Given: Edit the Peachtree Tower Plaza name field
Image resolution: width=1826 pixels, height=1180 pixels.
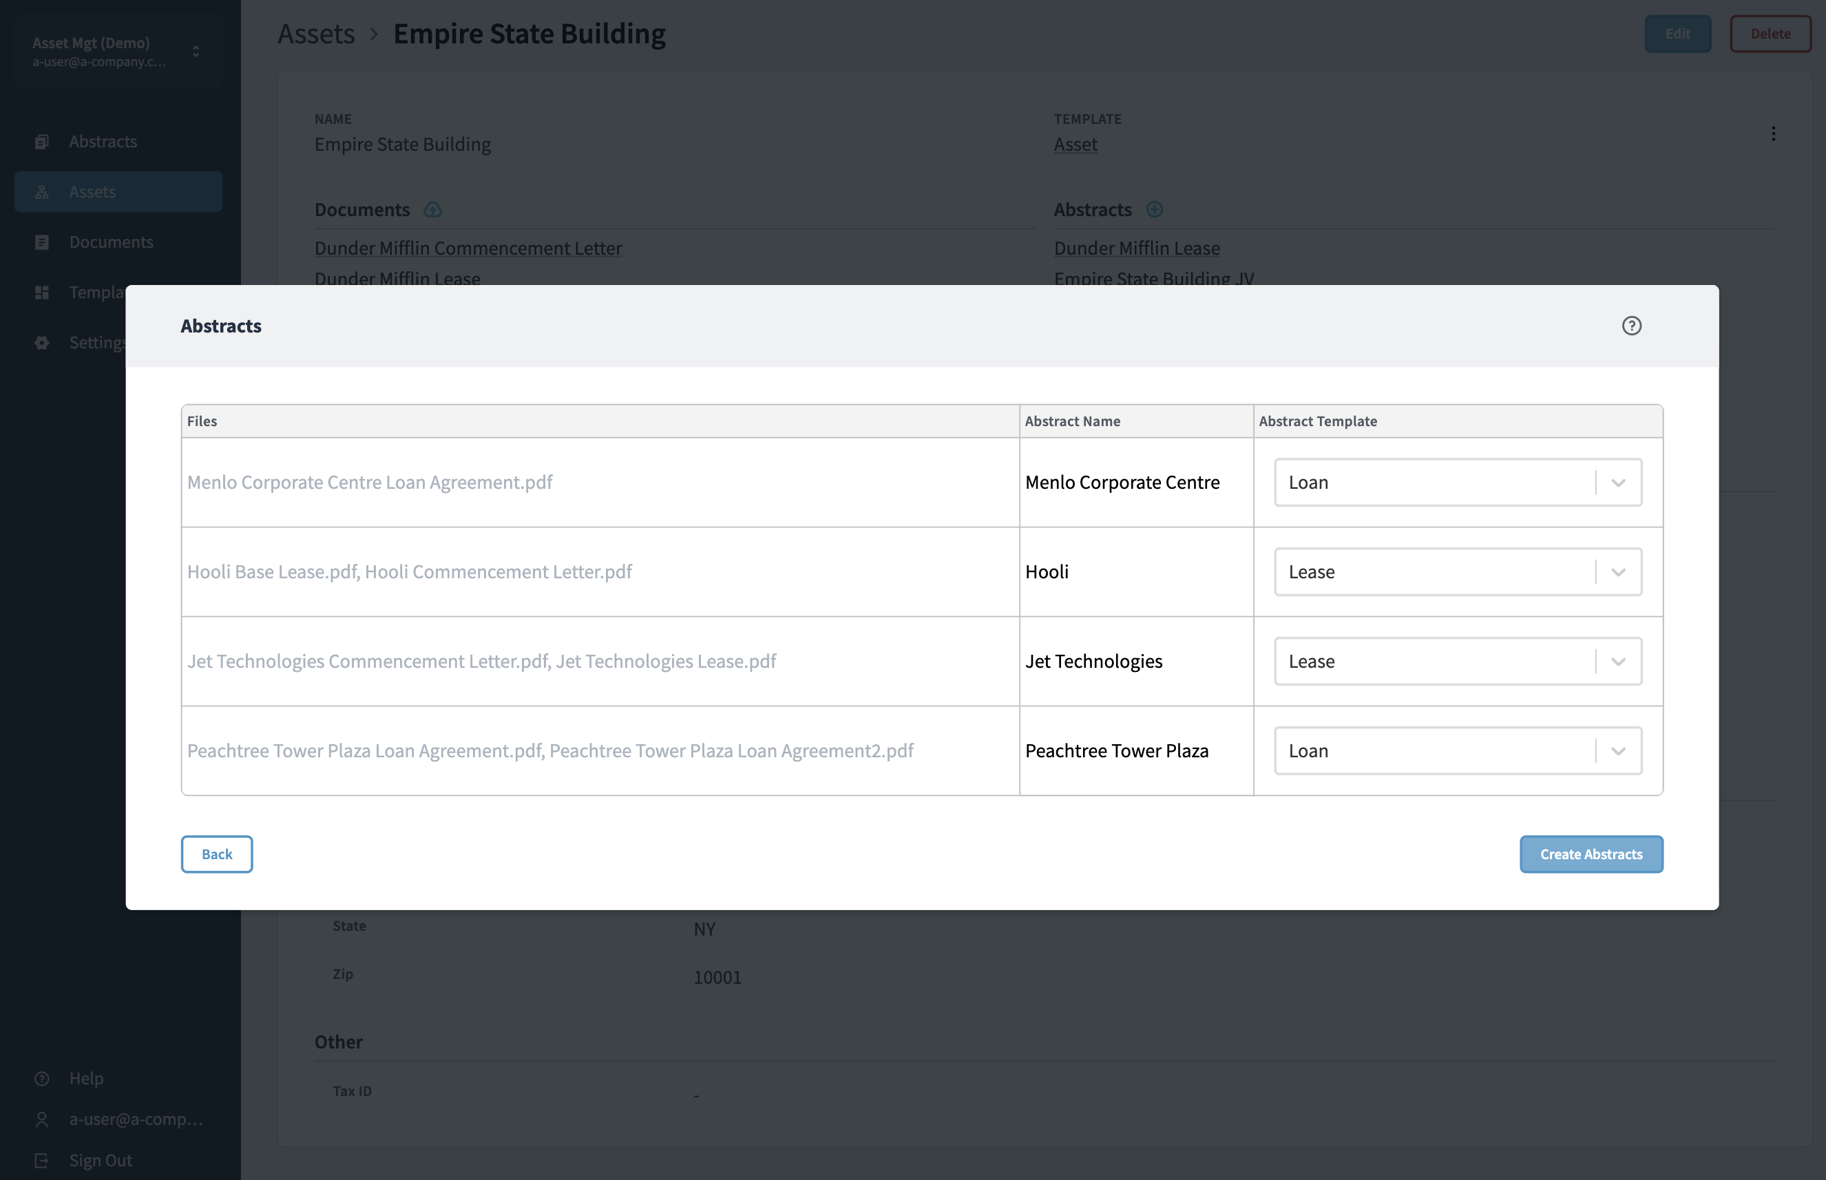Looking at the screenshot, I should 1134,751.
